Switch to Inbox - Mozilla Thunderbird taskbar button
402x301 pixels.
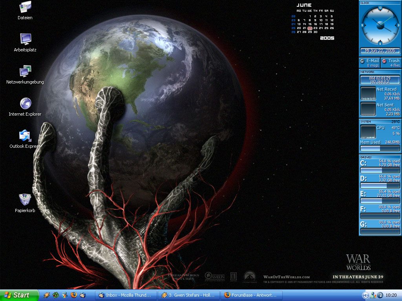(x=126, y=296)
